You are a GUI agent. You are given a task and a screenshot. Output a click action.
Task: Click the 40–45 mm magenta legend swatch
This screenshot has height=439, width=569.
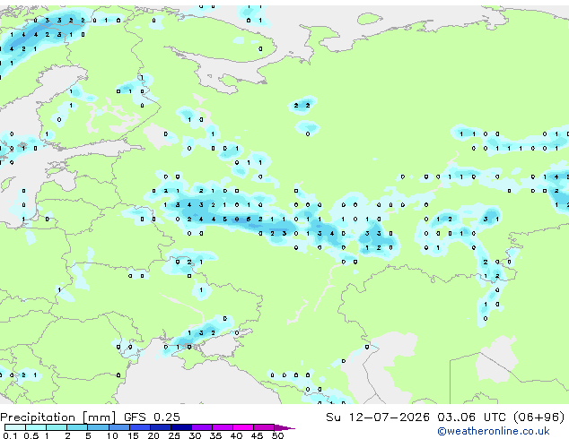[x=243, y=427]
